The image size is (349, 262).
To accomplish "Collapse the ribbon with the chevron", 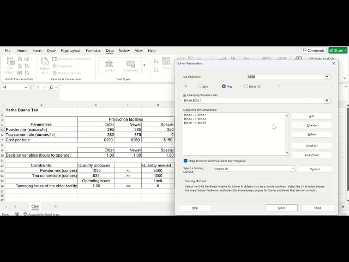I will click(x=345, y=78).
